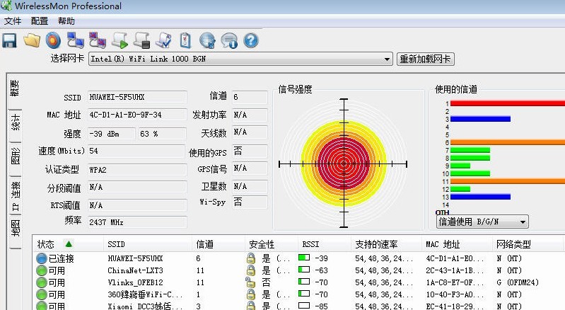
Task: Click the scroll with checkmark toolbar icon
Action: pyautogui.click(x=163, y=40)
